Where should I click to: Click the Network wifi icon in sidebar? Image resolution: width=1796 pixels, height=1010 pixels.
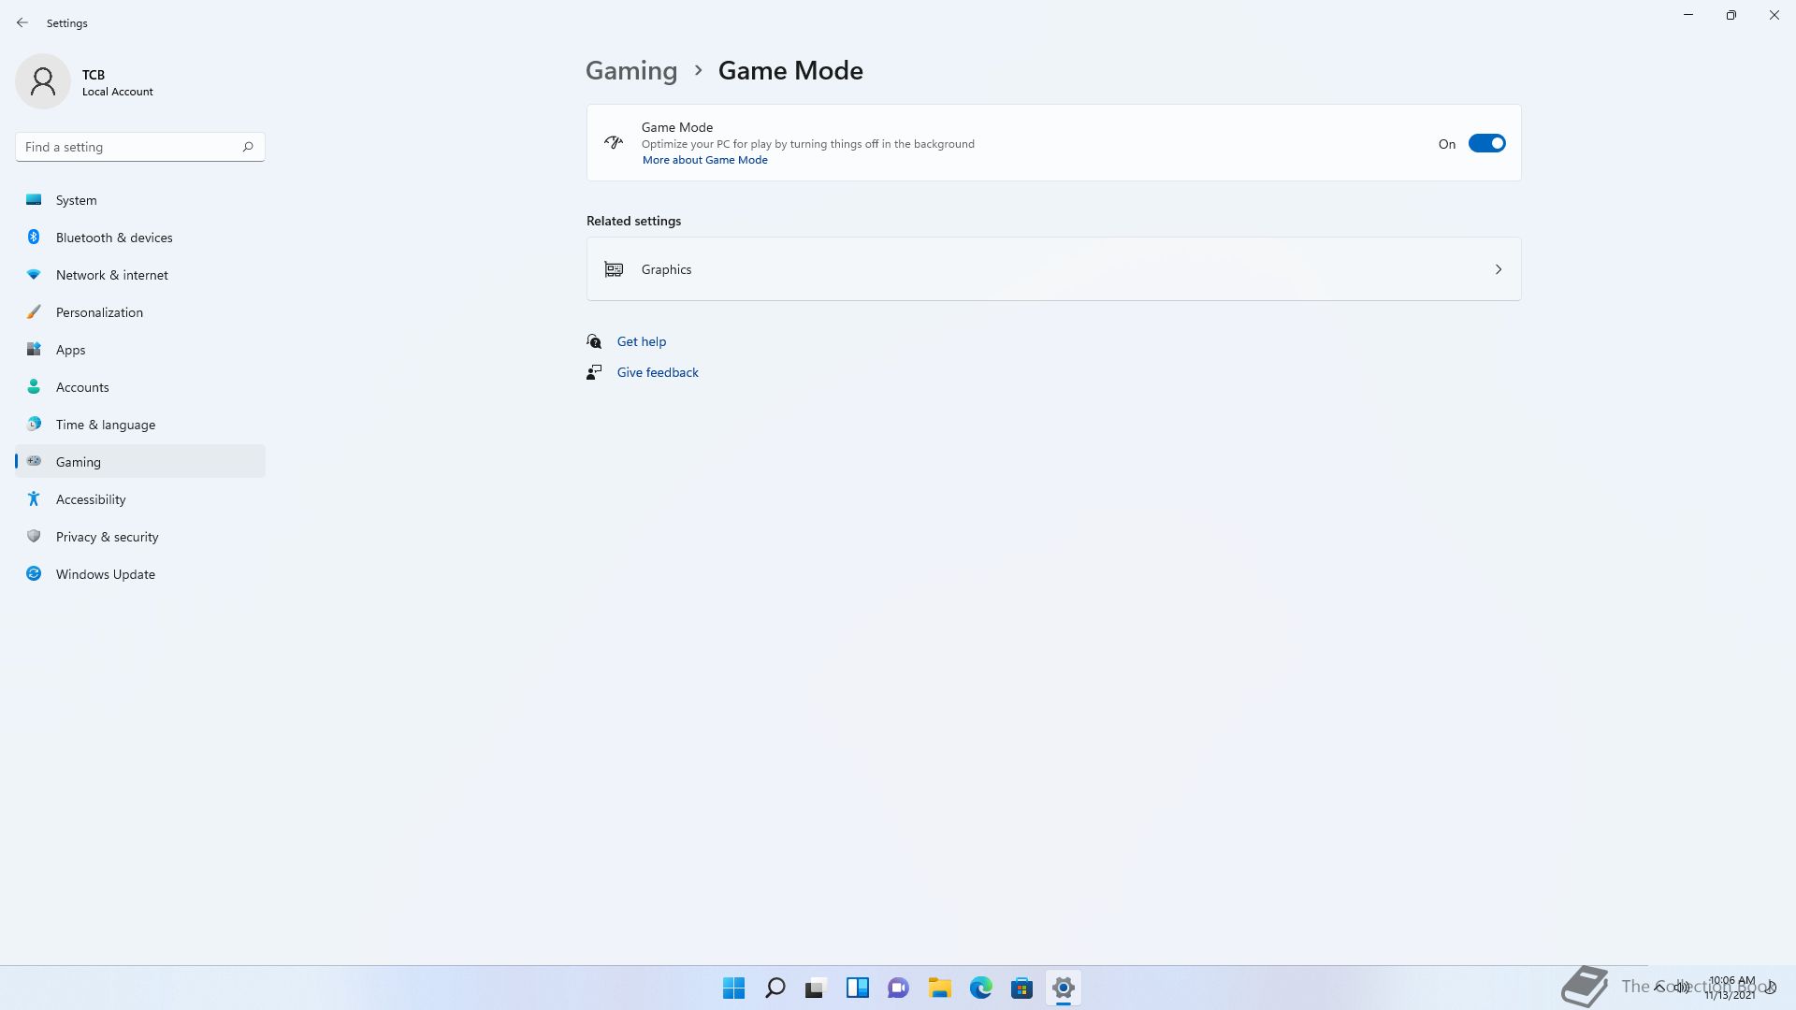click(x=34, y=274)
